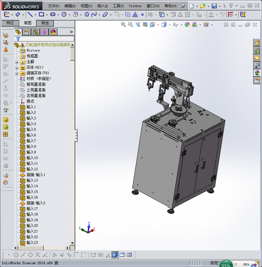
Task: Open the 视图(V) menu
Action: click(x=86, y=6)
